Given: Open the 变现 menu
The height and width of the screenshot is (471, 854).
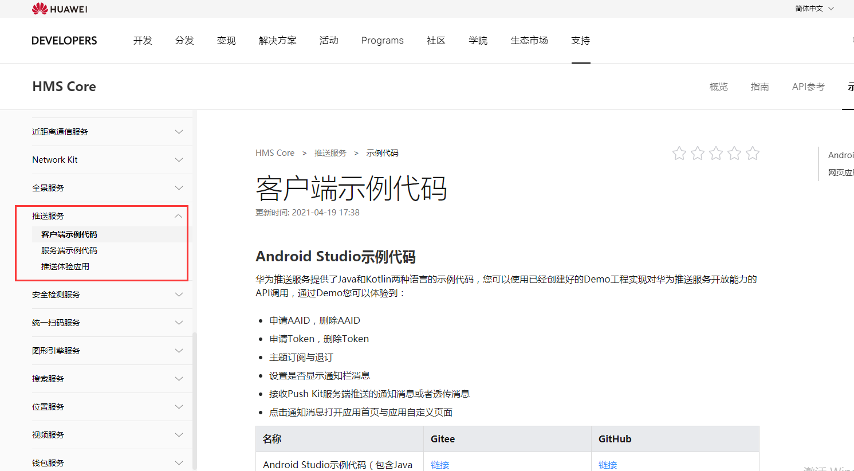Looking at the screenshot, I should click(226, 41).
